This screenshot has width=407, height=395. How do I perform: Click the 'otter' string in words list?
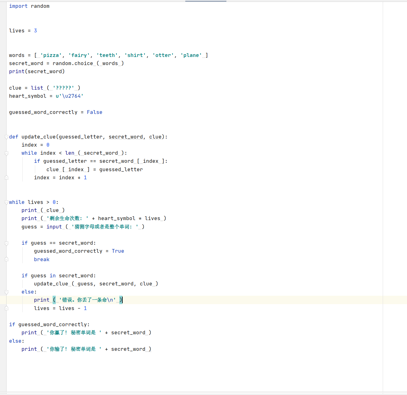tap(163, 55)
